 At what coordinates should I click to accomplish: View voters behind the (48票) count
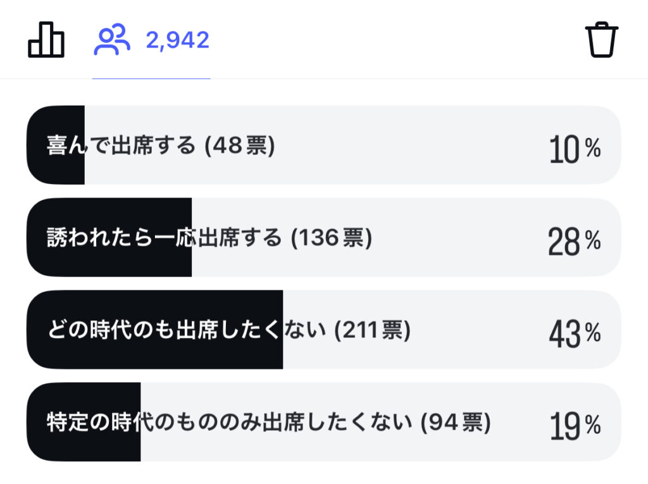[240, 146]
